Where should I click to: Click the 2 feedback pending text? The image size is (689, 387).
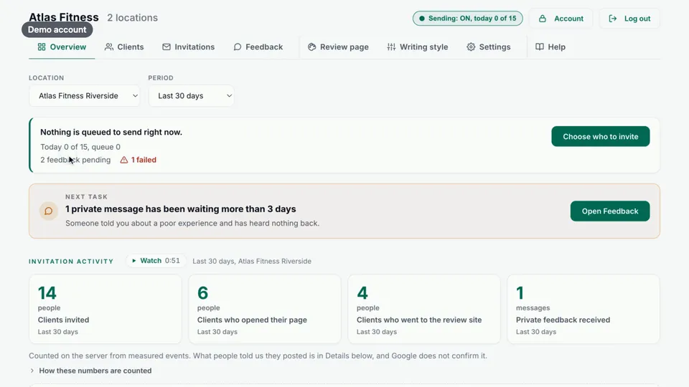click(x=75, y=160)
